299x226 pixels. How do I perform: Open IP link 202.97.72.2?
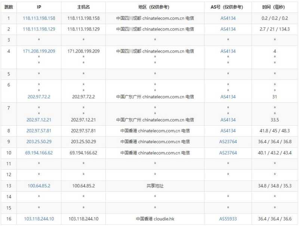coord(39,97)
